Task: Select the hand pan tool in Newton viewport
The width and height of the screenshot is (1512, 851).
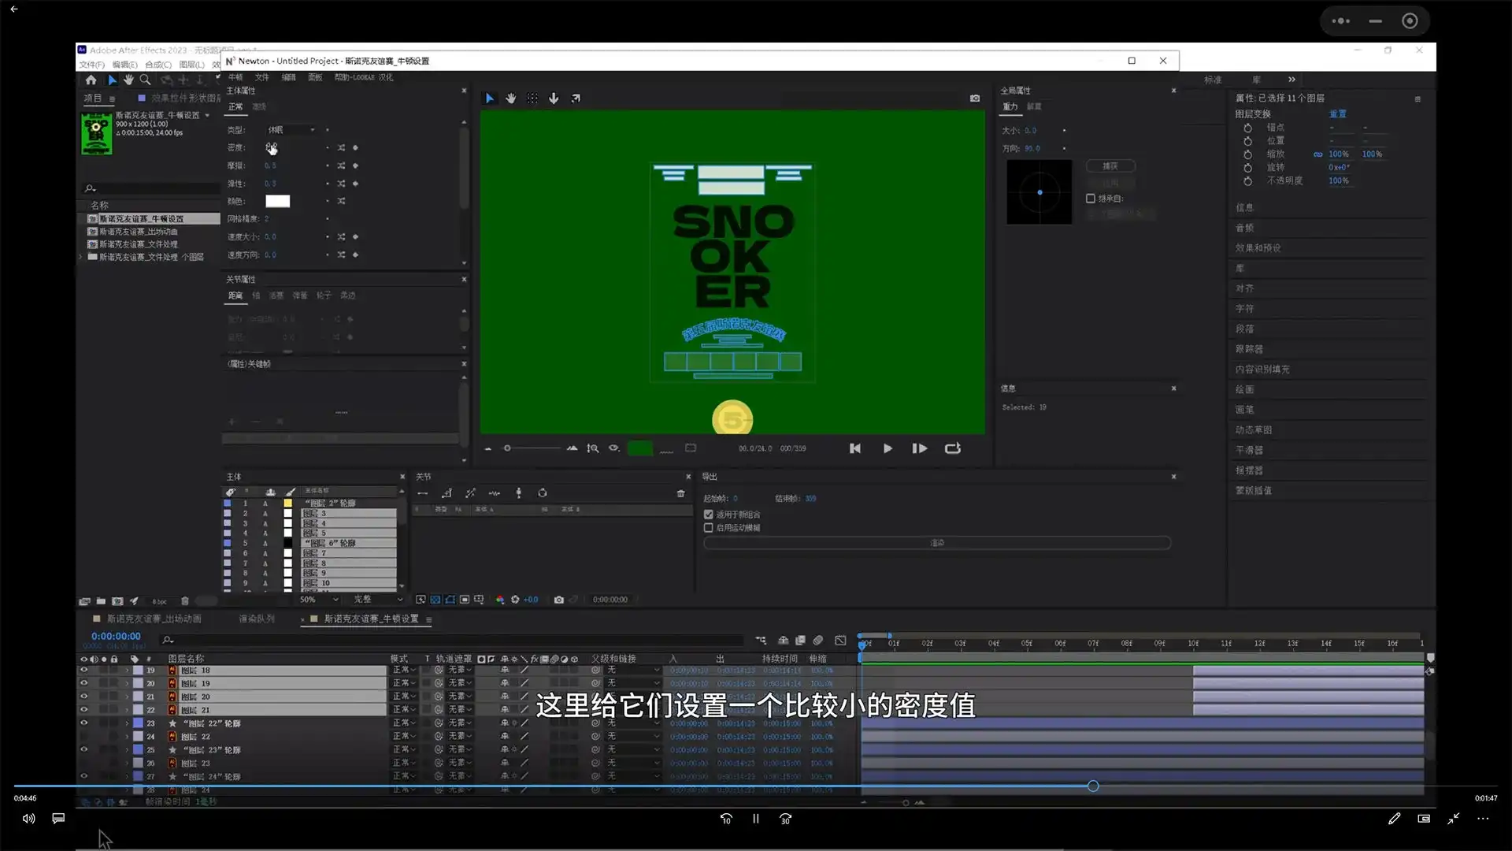Action: (x=511, y=98)
